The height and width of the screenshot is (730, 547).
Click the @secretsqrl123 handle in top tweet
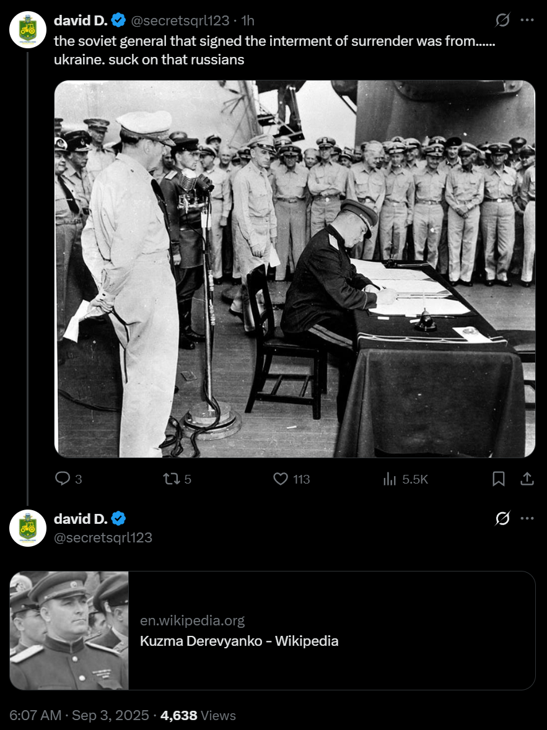pos(180,20)
